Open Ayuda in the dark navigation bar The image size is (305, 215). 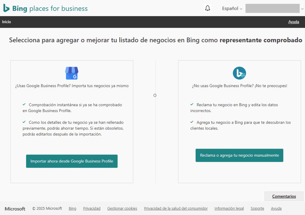click(293, 22)
